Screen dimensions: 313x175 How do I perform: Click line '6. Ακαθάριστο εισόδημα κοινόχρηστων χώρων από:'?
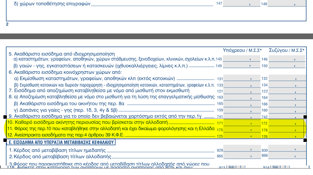[65, 72]
